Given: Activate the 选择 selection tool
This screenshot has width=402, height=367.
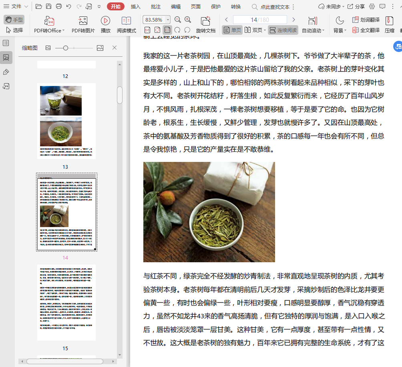Looking at the screenshot, I should point(14,30).
